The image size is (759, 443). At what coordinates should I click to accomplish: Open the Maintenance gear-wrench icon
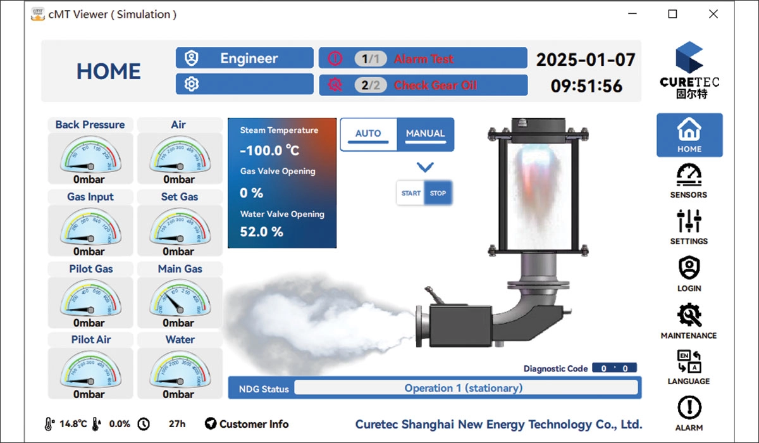[x=689, y=315]
